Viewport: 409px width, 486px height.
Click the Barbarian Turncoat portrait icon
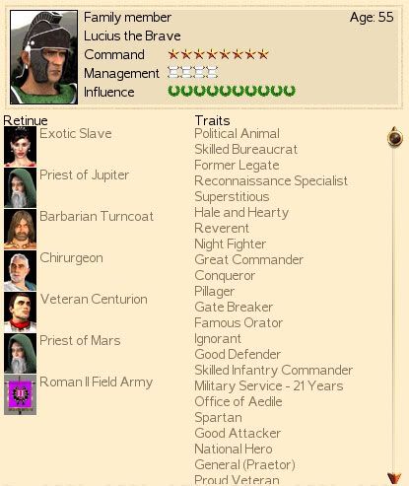coord(20,230)
